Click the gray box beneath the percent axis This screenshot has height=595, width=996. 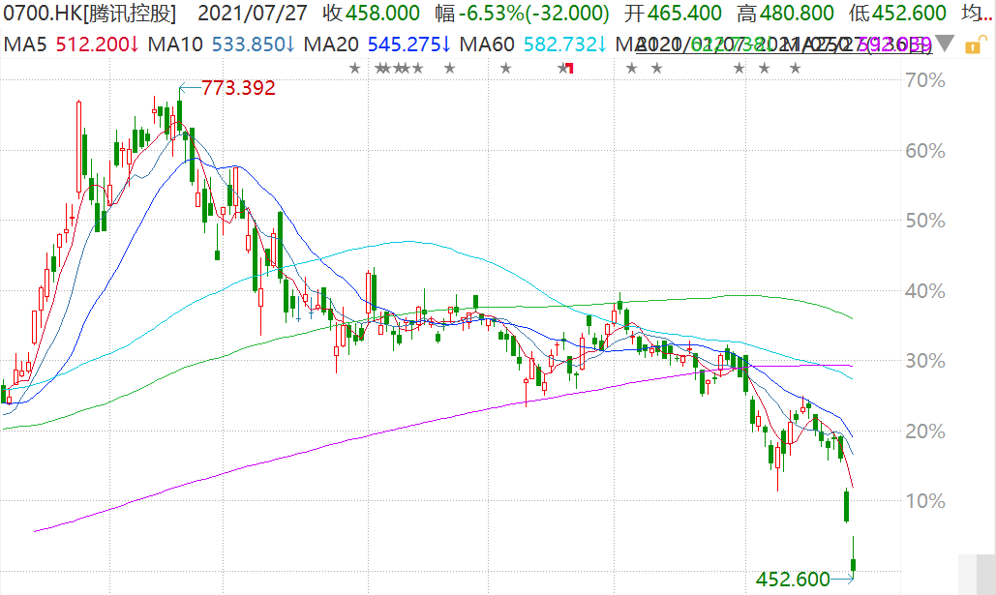point(977,575)
